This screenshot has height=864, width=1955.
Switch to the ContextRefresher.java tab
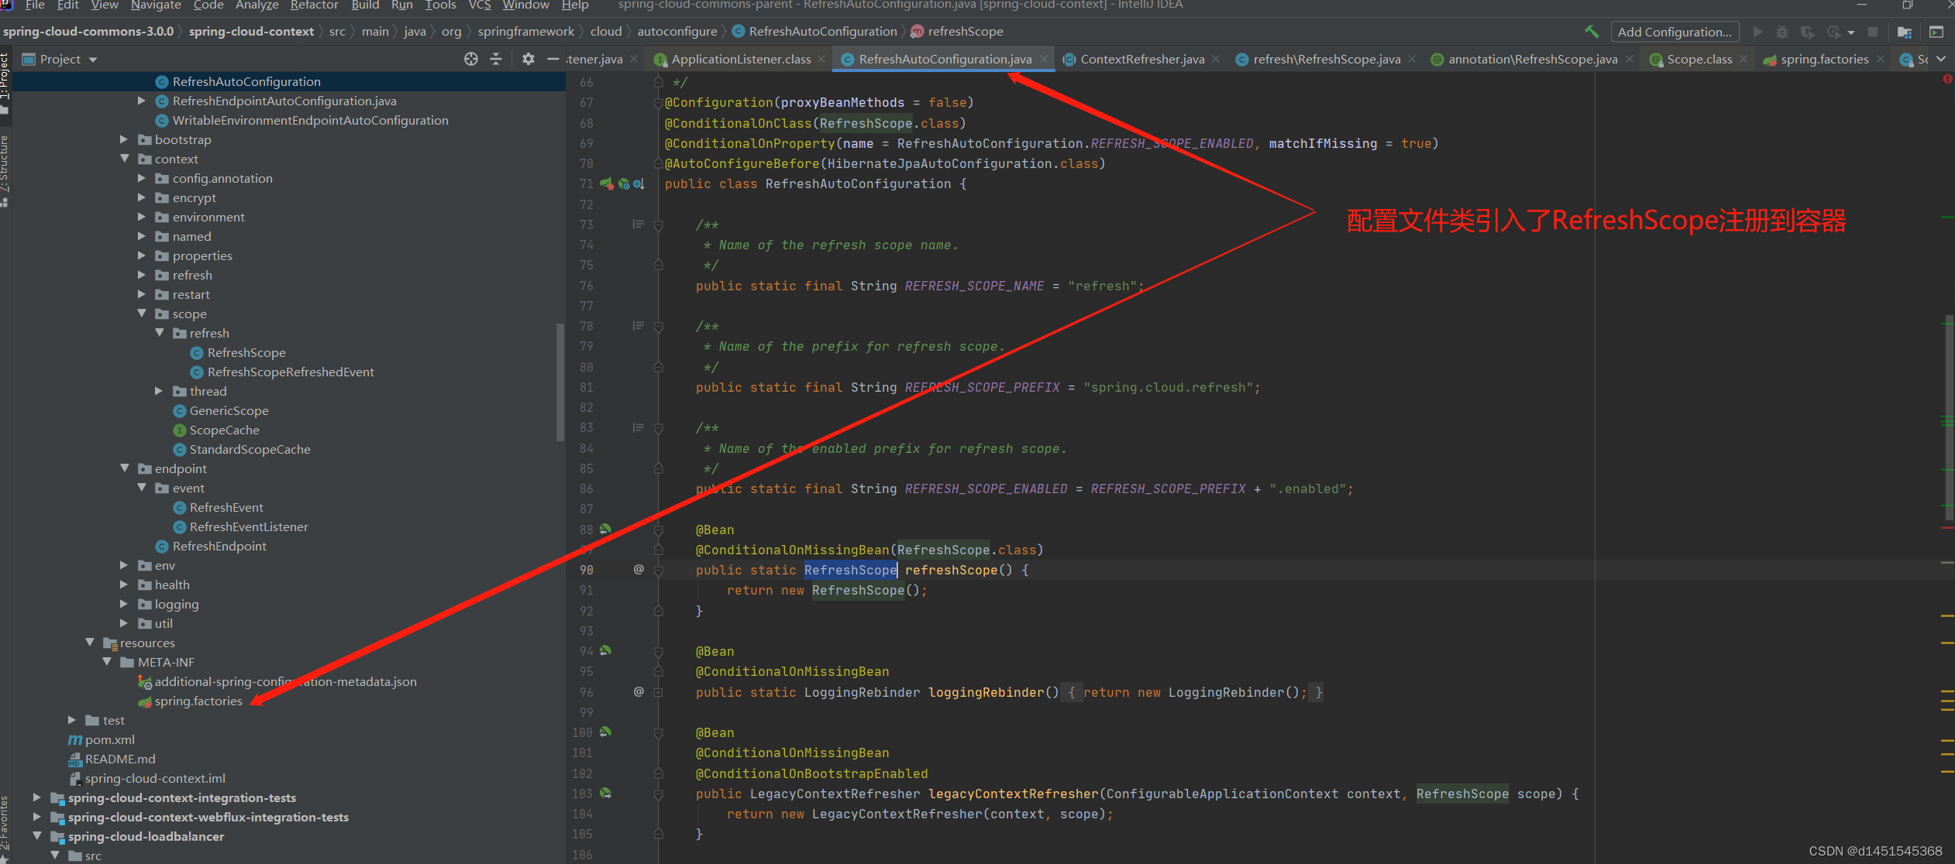(1141, 59)
